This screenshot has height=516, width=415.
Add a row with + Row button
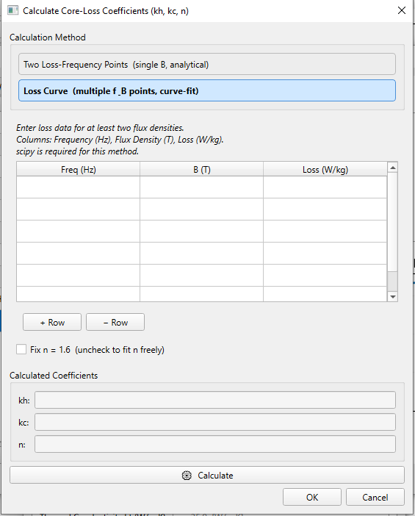[52, 322]
